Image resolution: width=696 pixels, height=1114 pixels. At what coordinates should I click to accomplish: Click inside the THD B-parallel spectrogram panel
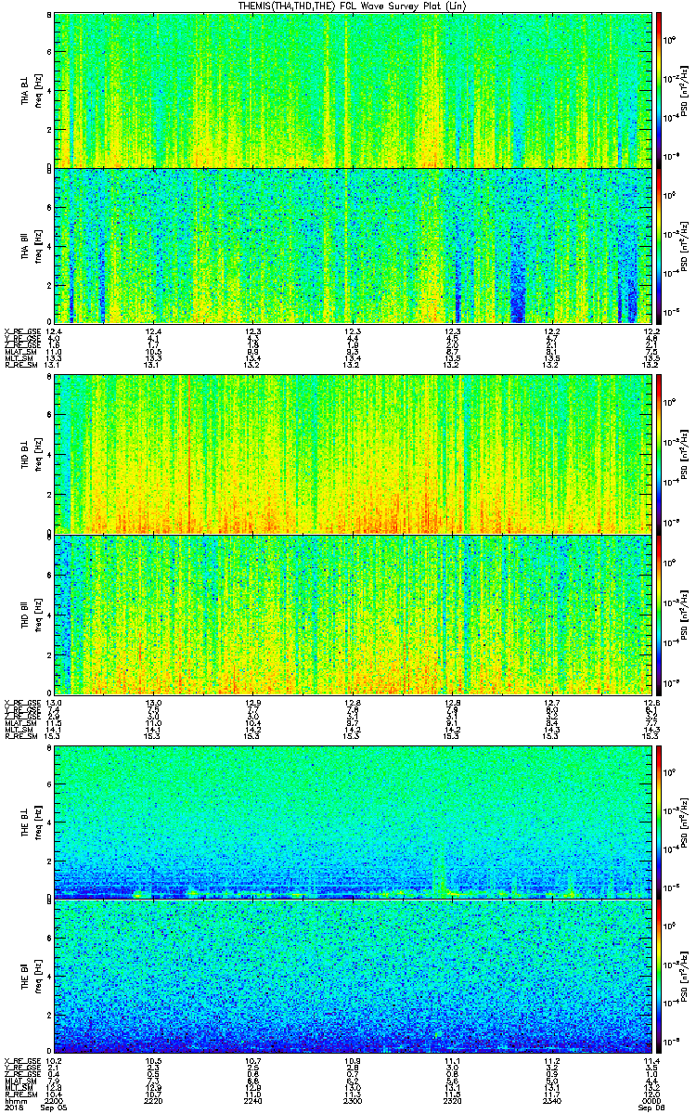[x=354, y=614]
